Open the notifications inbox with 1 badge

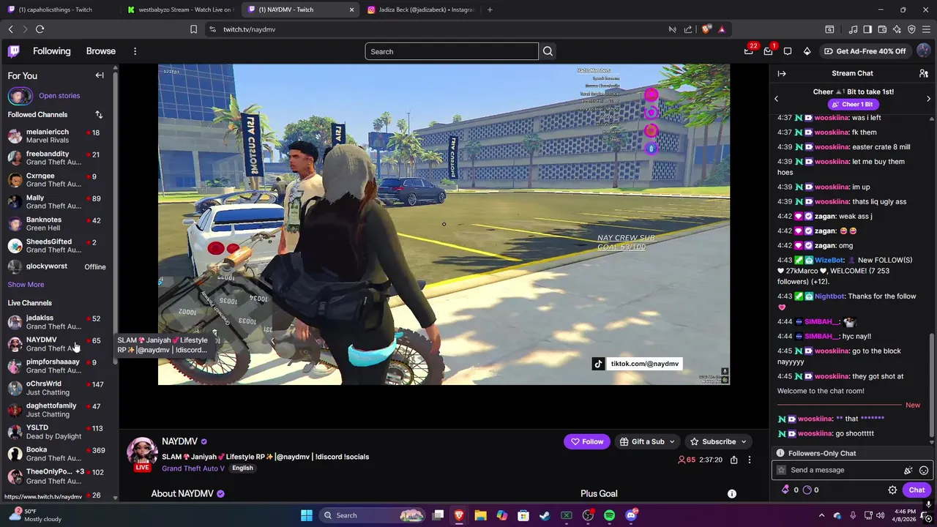coord(768,51)
